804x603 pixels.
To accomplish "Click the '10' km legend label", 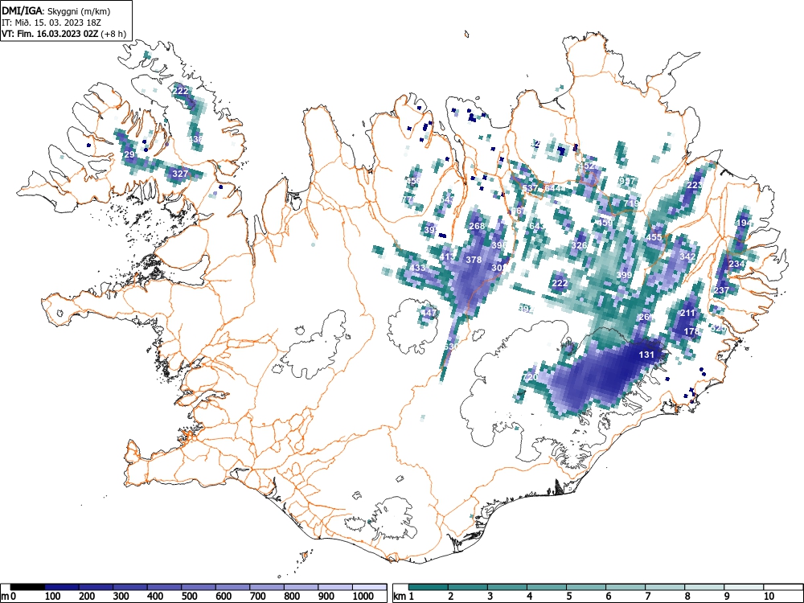I will coord(769,597).
